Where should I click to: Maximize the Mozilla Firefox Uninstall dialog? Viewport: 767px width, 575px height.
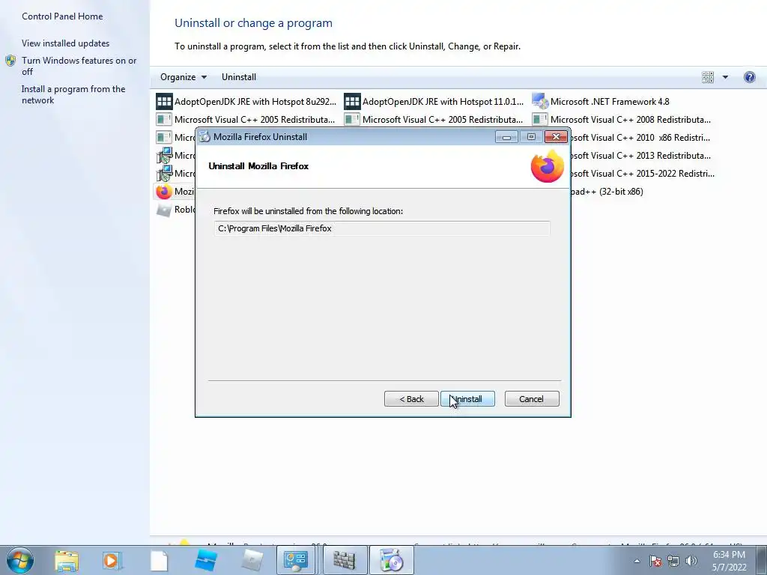click(531, 137)
